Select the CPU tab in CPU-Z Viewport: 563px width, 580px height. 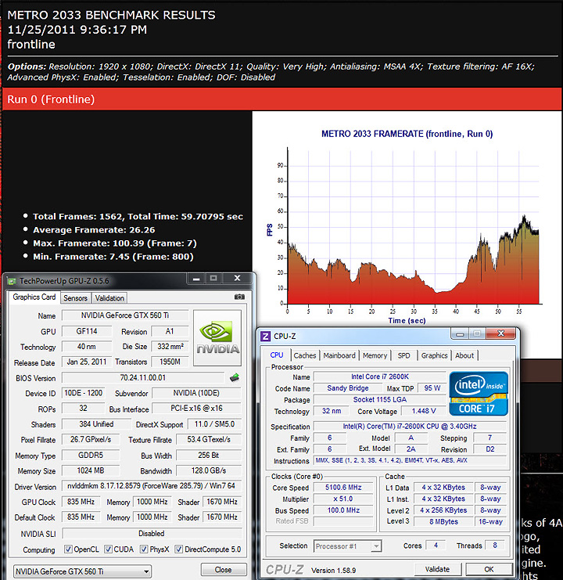277,355
